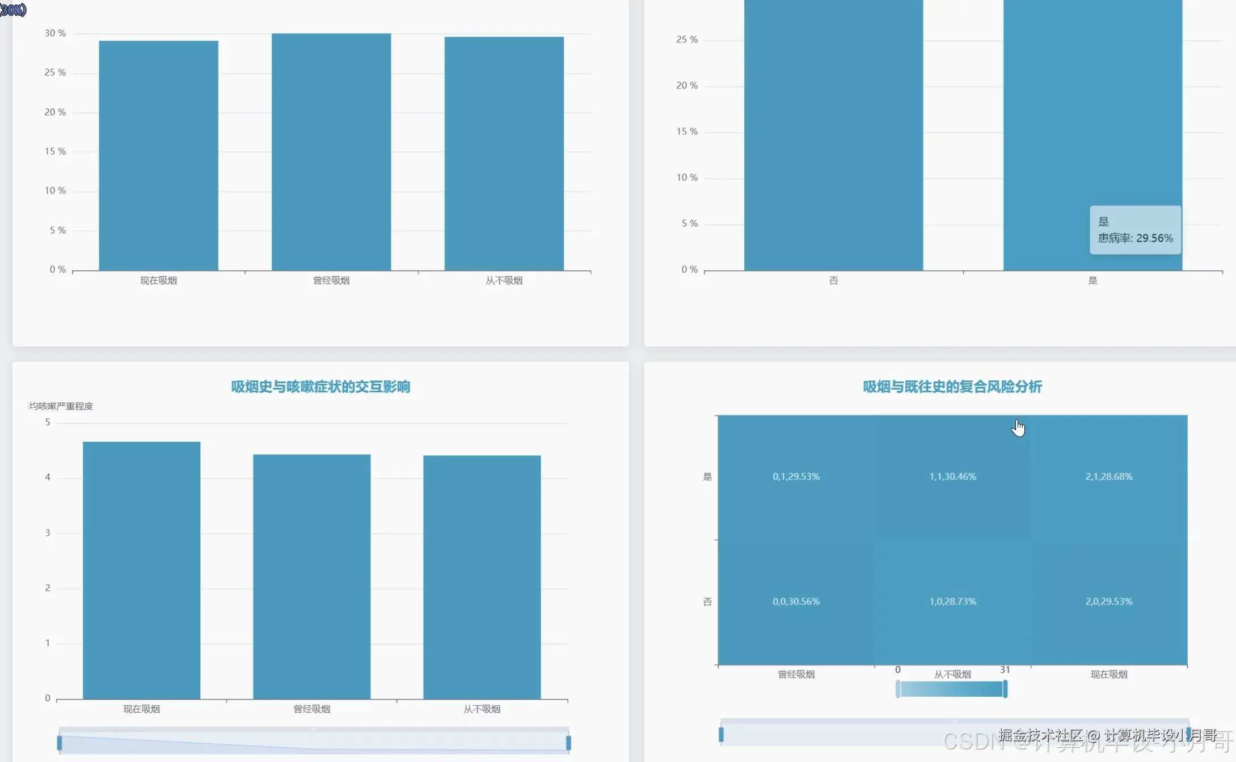Click the 患病率 29.56% tooltip box
Screen dimensions: 1236x762
pos(1135,230)
